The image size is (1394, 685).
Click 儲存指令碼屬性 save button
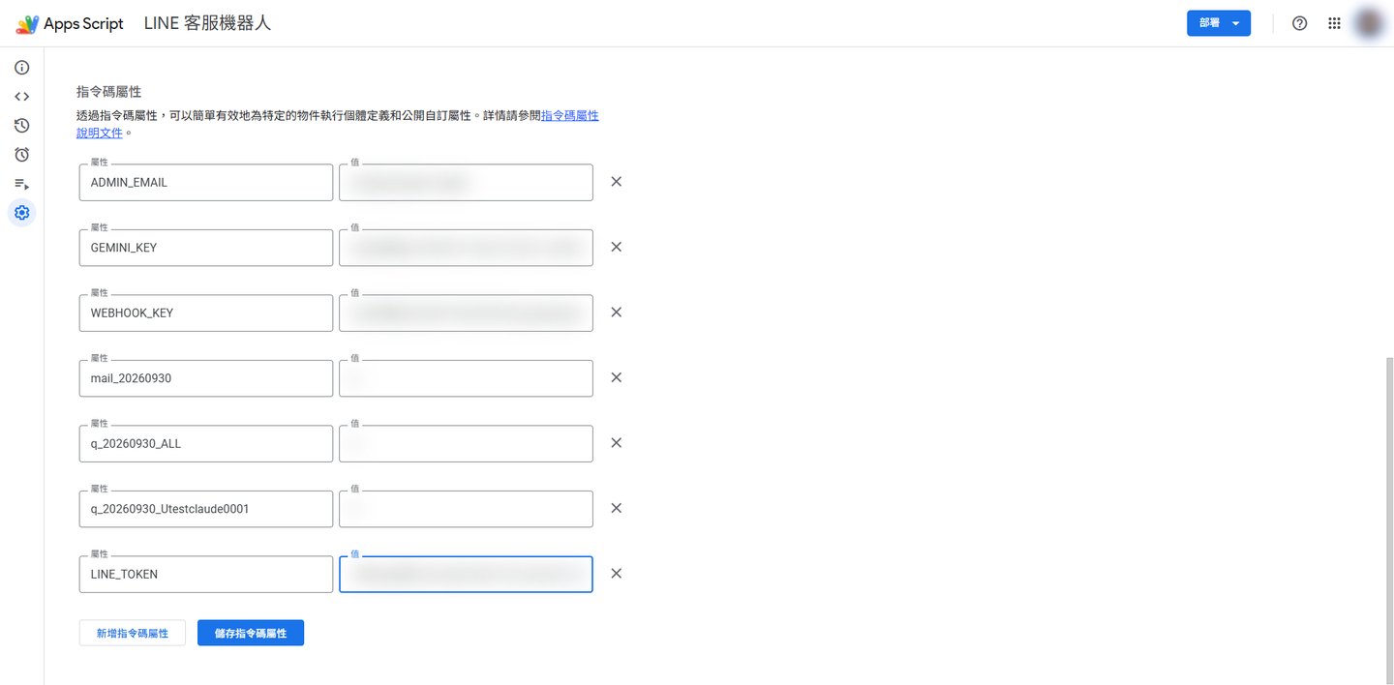click(x=251, y=633)
